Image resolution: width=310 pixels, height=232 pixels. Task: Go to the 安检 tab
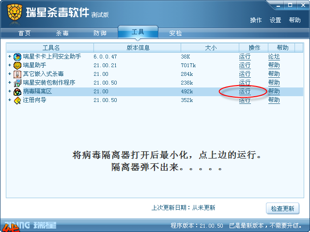click(175, 33)
